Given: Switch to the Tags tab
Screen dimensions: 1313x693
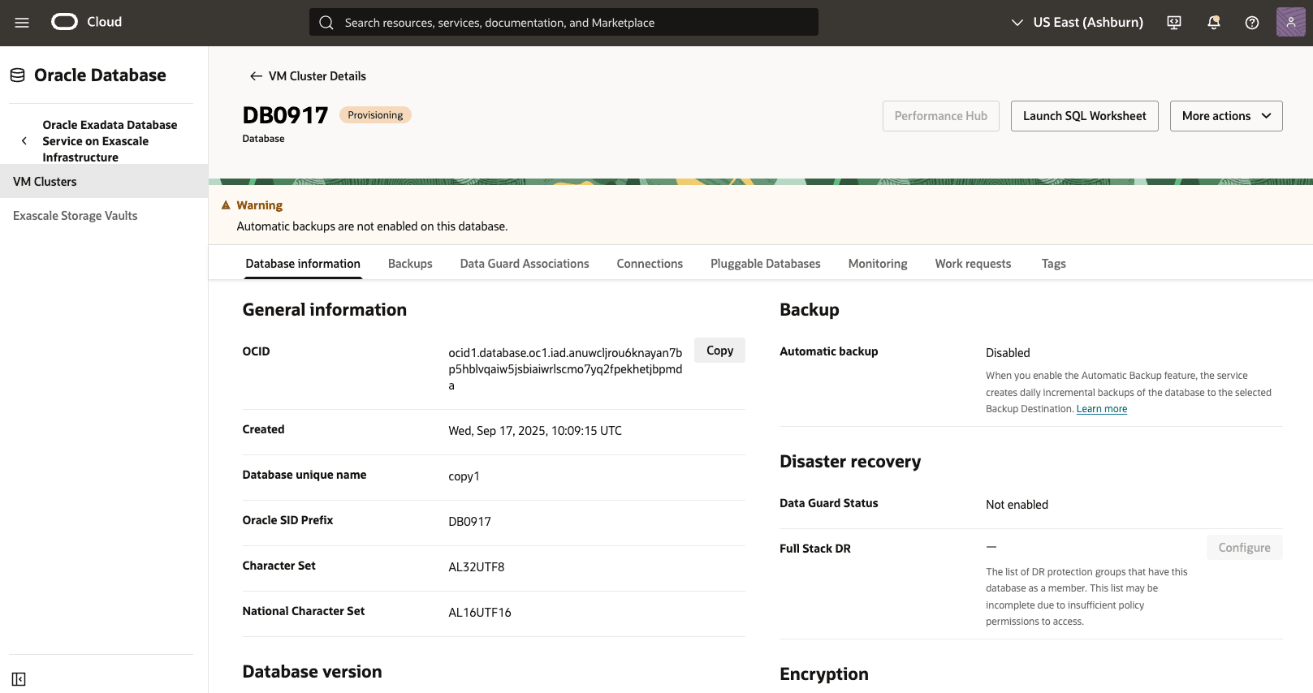Looking at the screenshot, I should point(1054,264).
